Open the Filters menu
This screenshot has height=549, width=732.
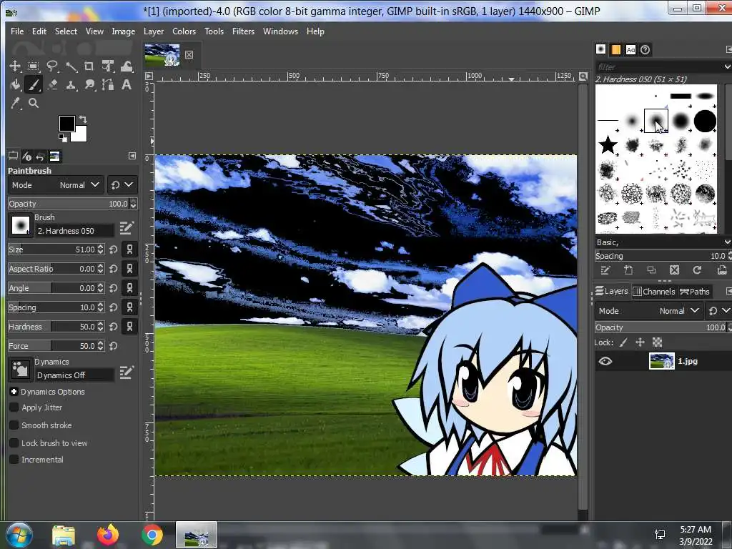(x=243, y=31)
